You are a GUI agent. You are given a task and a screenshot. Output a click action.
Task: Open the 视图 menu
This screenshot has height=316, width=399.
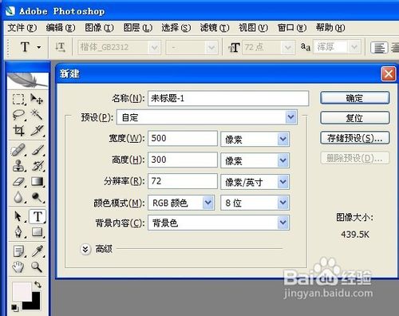[253, 28]
